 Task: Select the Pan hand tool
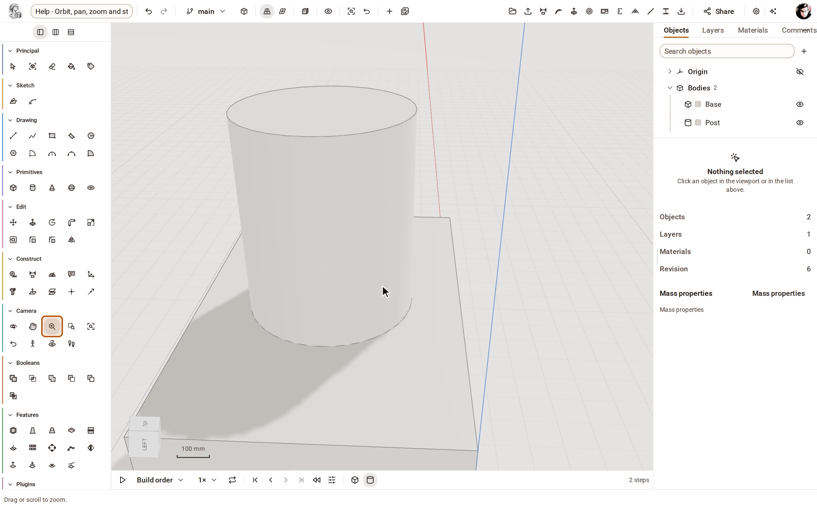tap(33, 326)
